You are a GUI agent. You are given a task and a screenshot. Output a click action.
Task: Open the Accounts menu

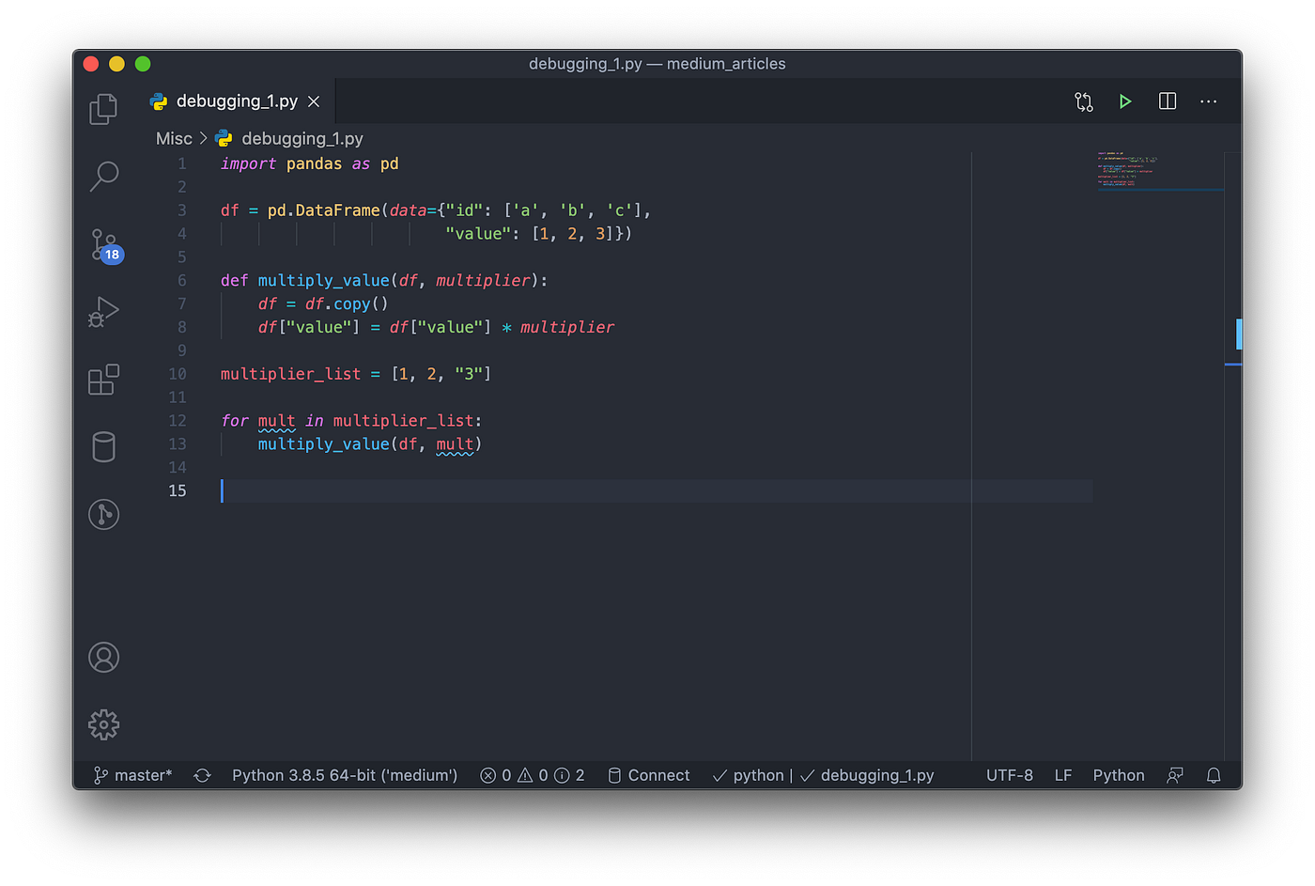click(x=103, y=658)
